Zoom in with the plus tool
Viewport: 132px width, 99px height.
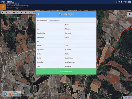coord(2,12)
